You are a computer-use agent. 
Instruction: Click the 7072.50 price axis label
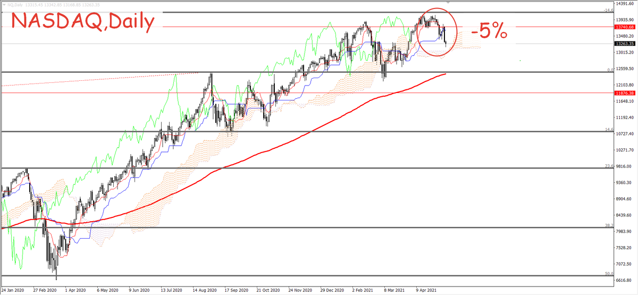coord(624,264)
